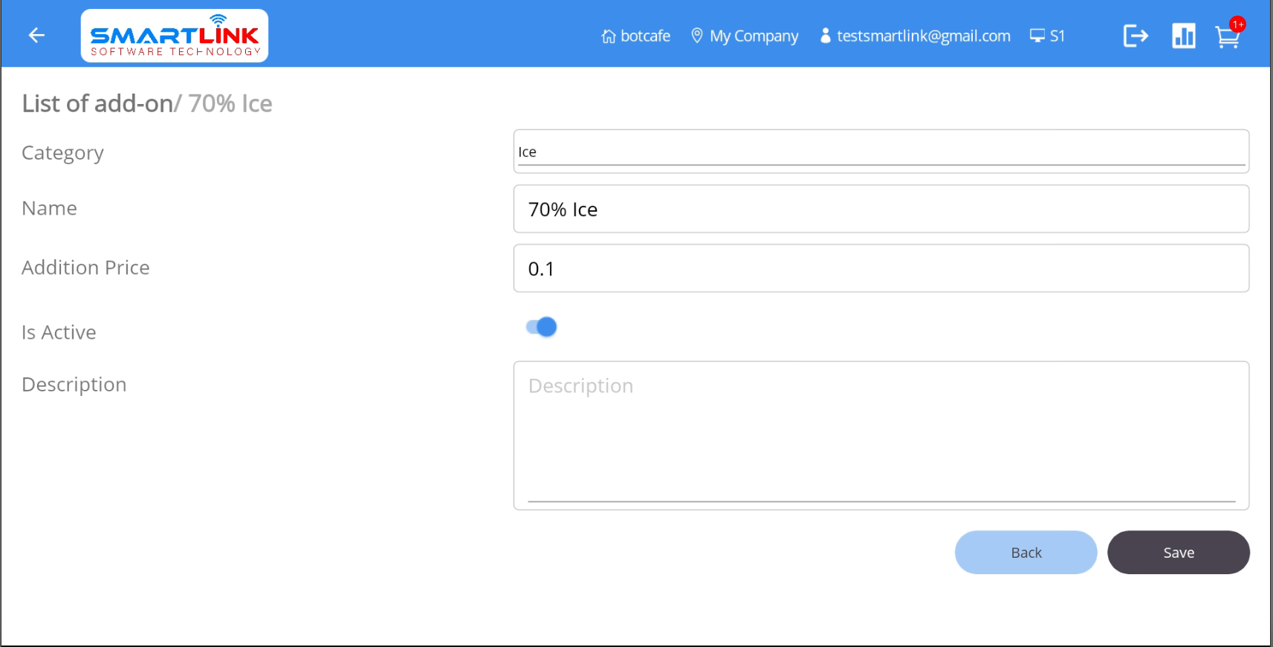Click the back arrow in the header
This screenshot has width=1273, height=647.
point(36,36)
